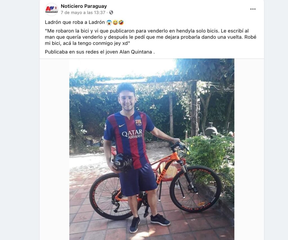288x240 pixels.
Task: Click the headline Ladrón que roba a Ladrón
Action: coord(75,22)
